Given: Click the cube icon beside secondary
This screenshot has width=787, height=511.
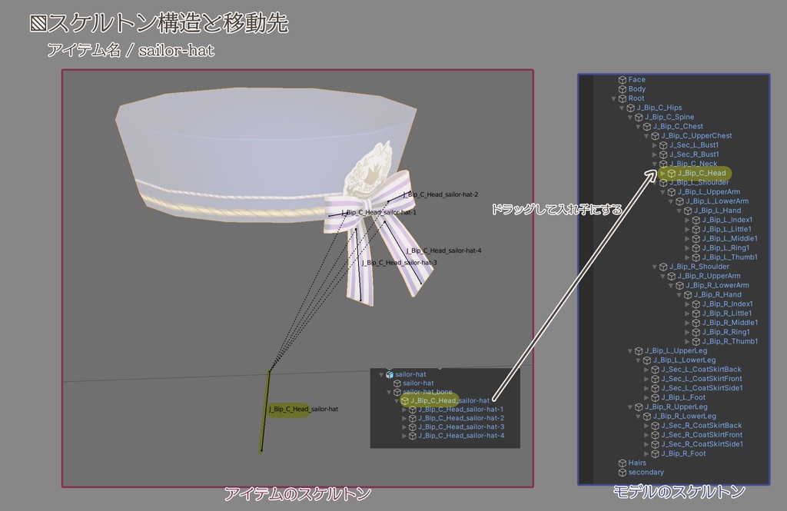Looking at the screenshot, I should pyautogui.click(x=623, y=473).
